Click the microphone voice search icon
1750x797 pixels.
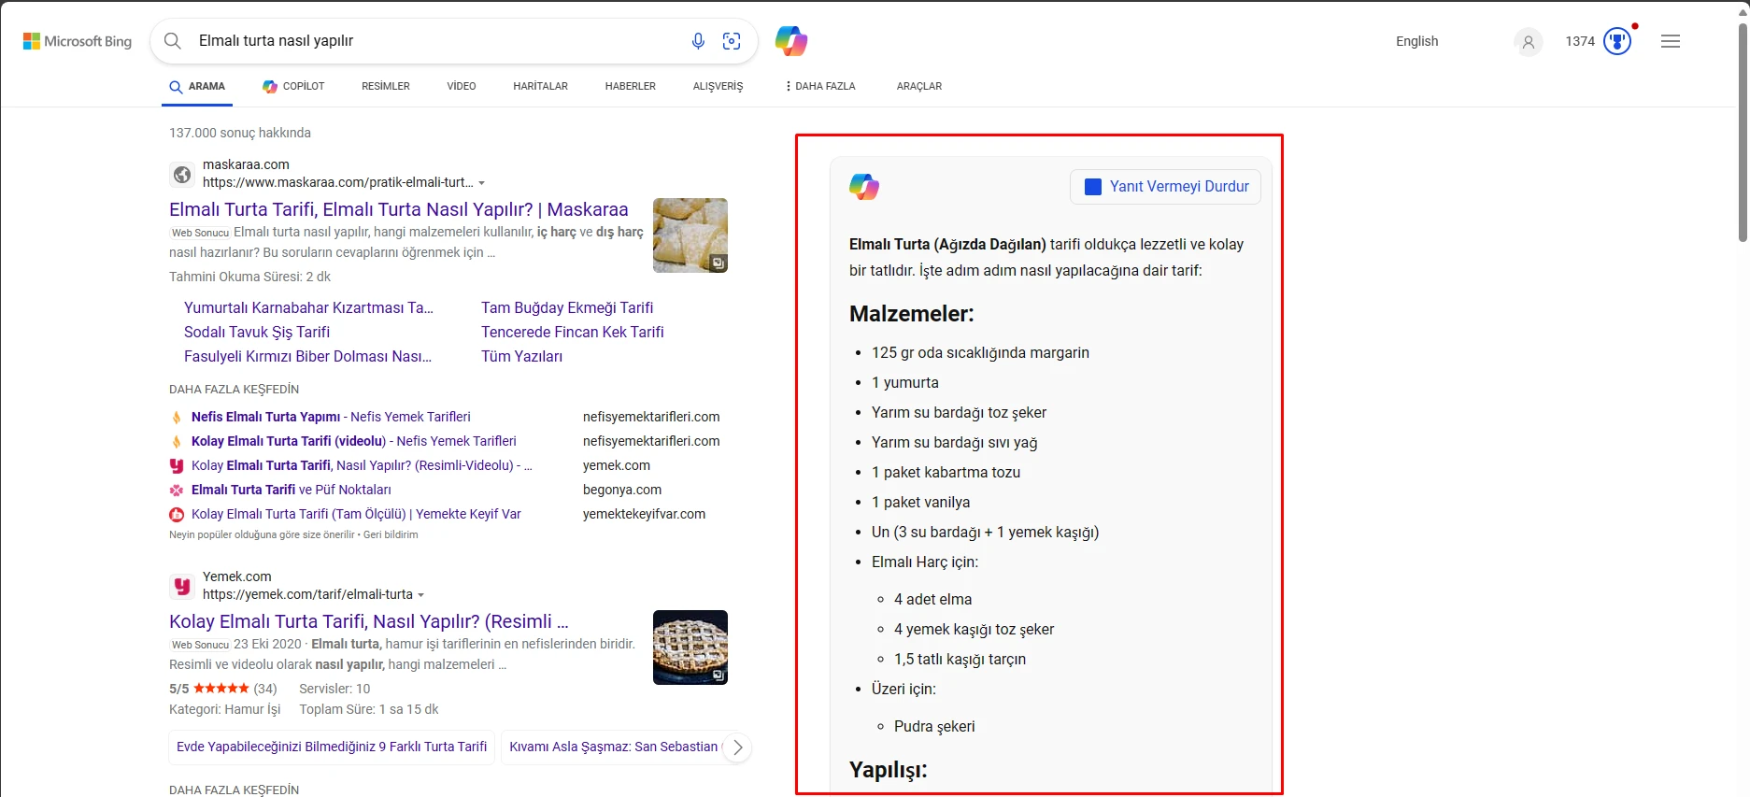pos(698,41)
